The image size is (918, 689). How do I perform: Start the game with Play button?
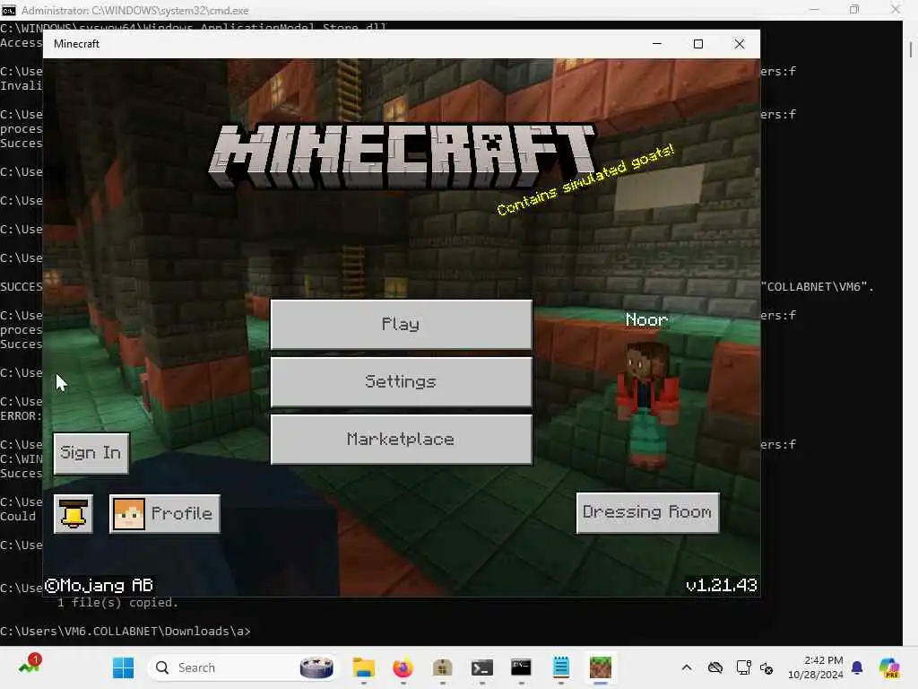tap(401, 325)
